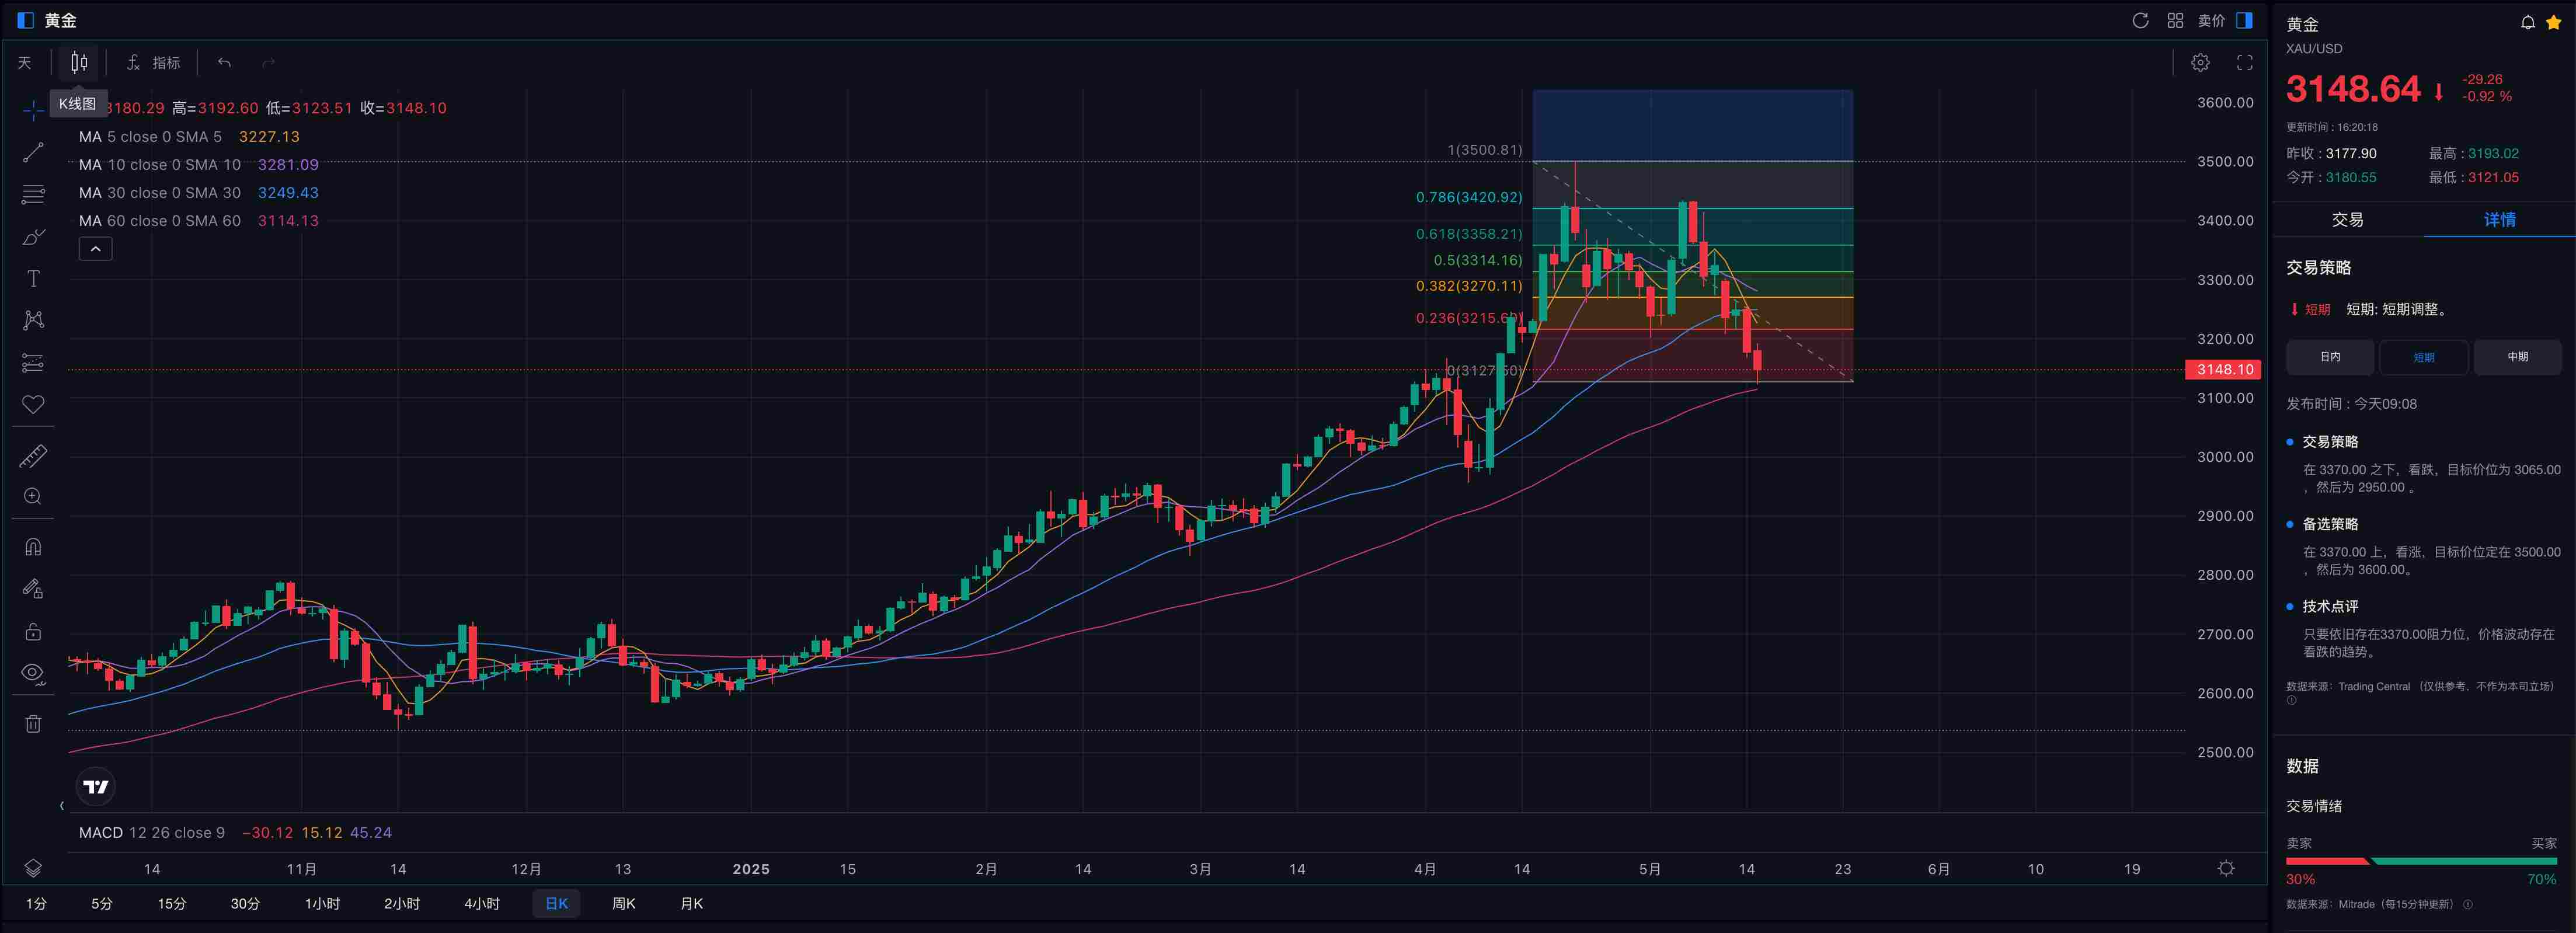Select the crosshair cursor tool
This screenshot has width=2576, height=933.
point(33,110)
